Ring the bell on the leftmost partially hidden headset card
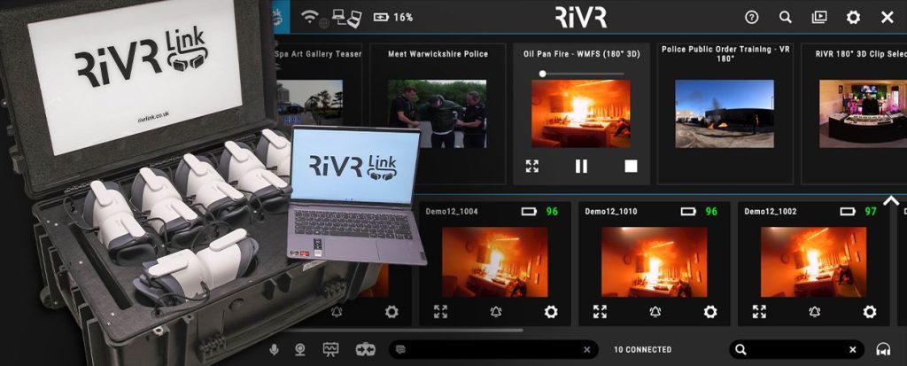This screenshot has width=907, height=366. (x=337, y=312)
